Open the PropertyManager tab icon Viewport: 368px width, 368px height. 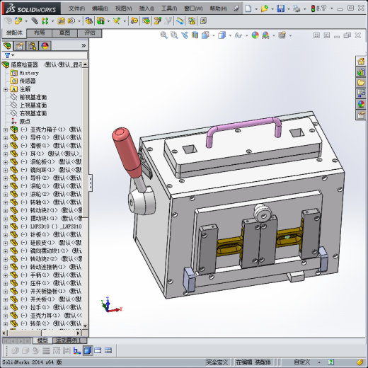pyautogui.click(x=20, y=46)
